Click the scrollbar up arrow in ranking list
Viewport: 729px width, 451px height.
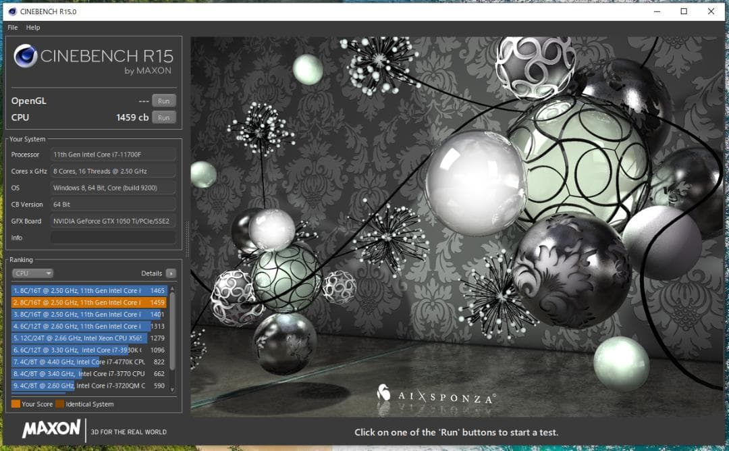click(172, 288)
